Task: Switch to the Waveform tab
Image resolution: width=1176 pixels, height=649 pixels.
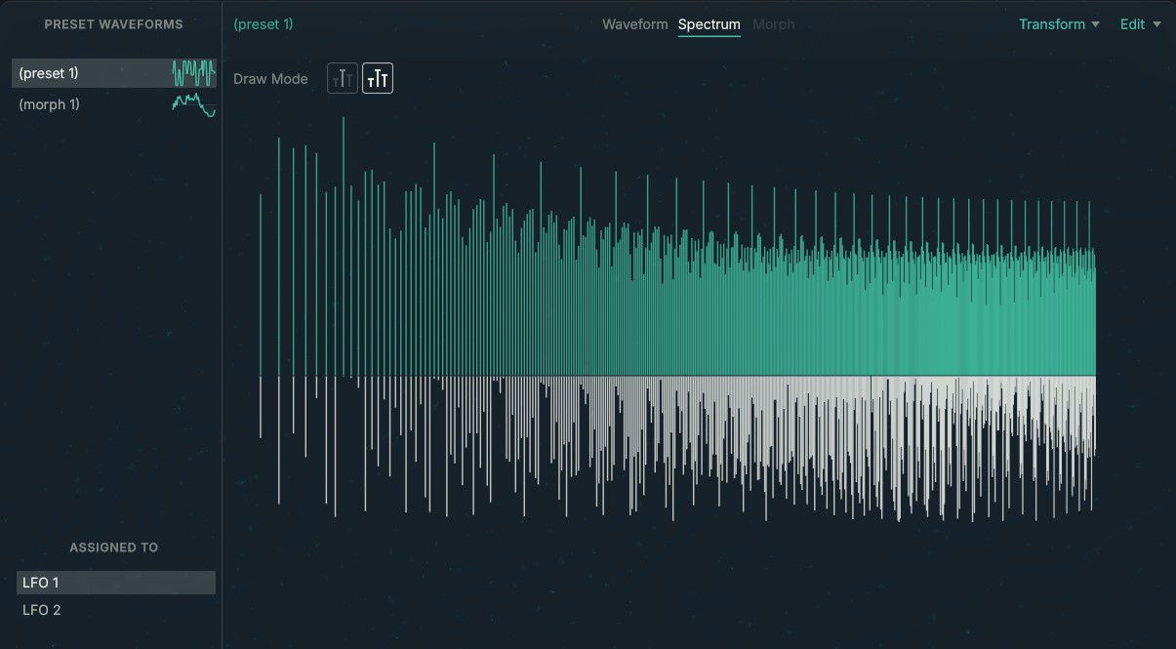Action: (634, 23)
